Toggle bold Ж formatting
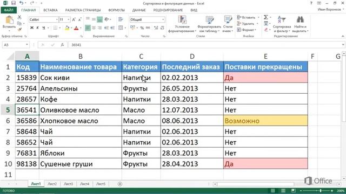Screen dimensions: 346x194 [32, 28]
